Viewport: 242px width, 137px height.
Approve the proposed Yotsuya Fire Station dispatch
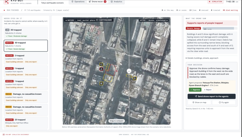pos(195,90)
